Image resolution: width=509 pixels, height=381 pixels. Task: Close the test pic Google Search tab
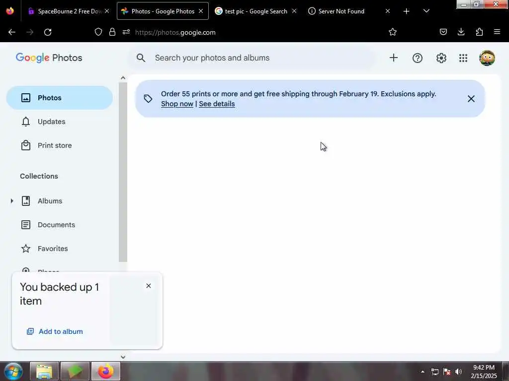(x=294, y=11)
